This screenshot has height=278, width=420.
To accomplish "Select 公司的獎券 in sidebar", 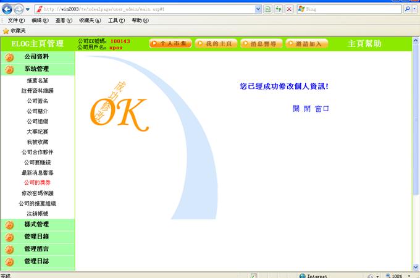I will 37,183.
